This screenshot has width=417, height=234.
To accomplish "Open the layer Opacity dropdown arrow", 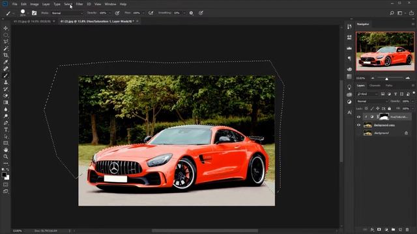I will point(412,101).
